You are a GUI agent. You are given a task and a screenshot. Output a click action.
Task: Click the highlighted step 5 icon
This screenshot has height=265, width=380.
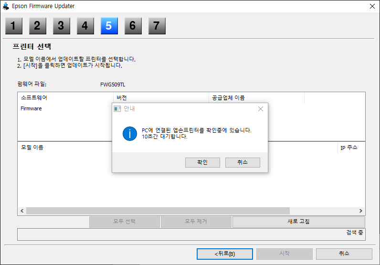coord(109,26)
